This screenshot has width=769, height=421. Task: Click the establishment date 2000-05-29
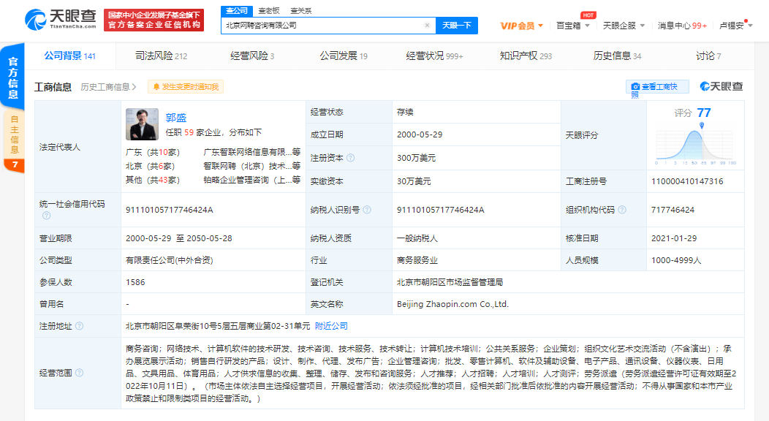coord(420,134)
